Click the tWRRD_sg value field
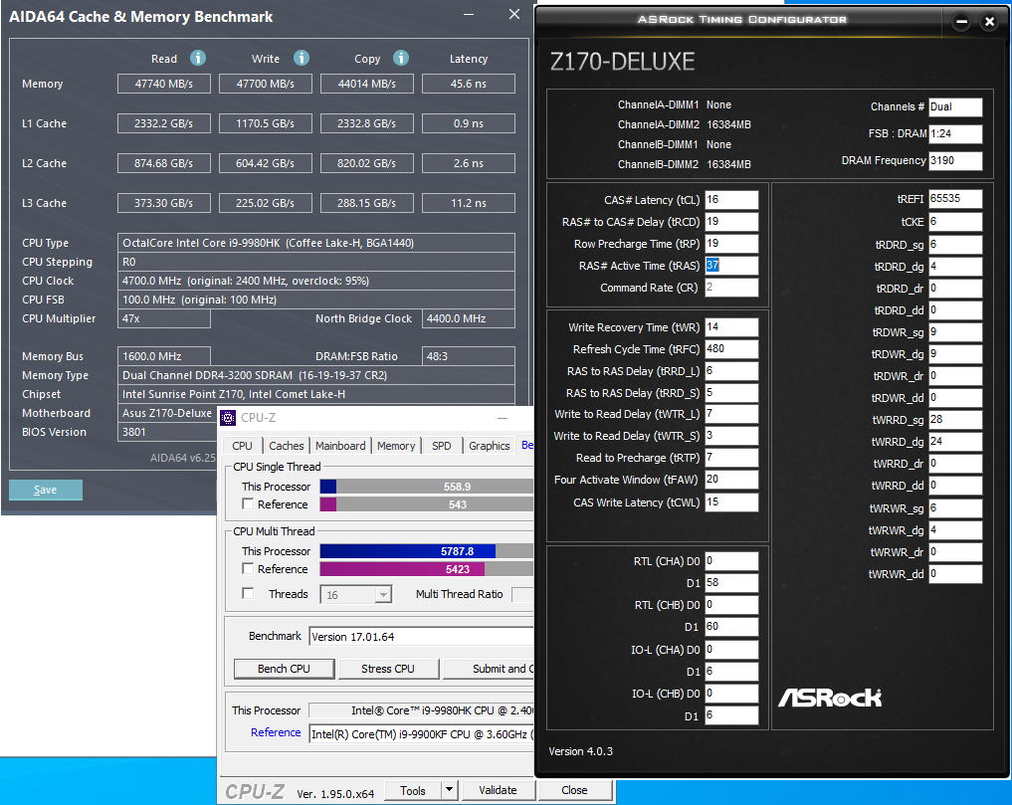 click(955, 420)
